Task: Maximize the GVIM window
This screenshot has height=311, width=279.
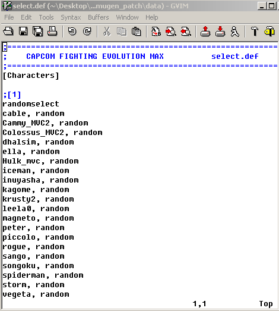Action: click(x=271, y=6)
